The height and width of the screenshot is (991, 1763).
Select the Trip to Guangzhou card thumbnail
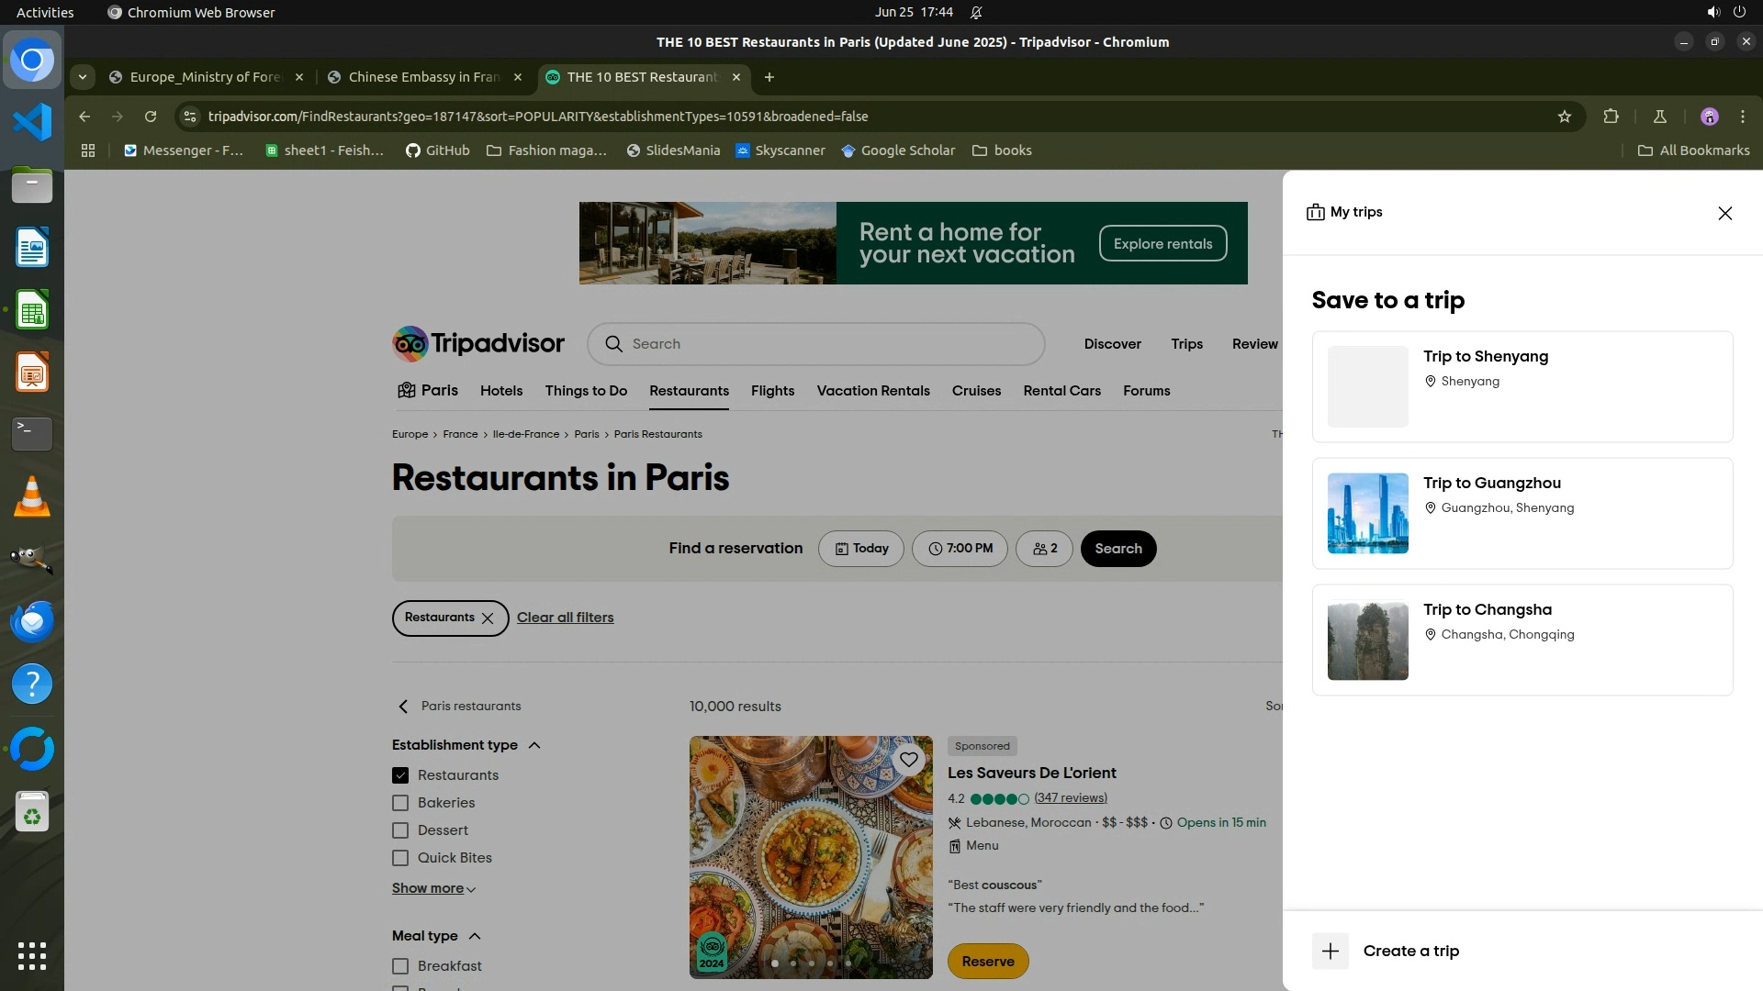pos(1367,513)
